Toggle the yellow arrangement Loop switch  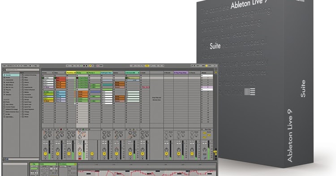(x=147, y=66)
